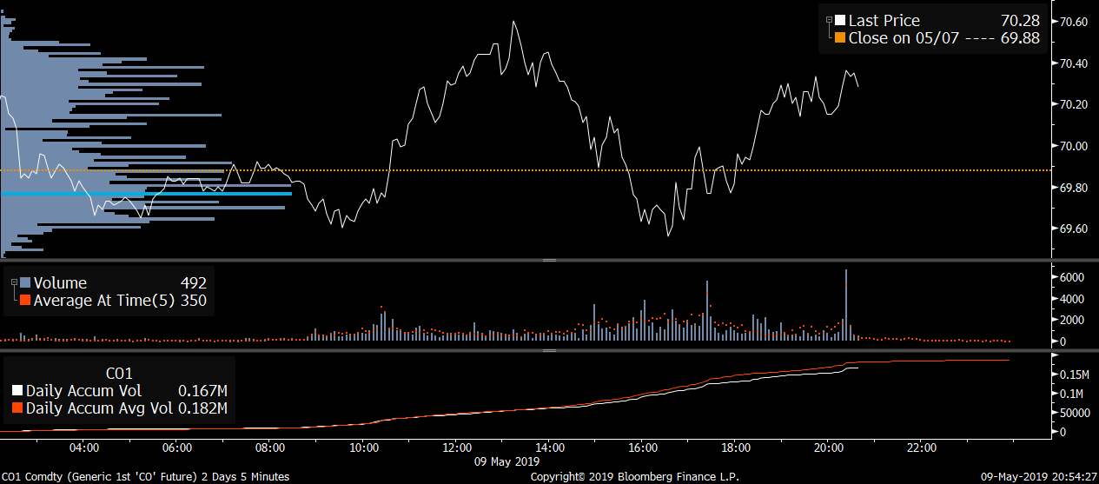
Task: Click the red Daily Accum Avg Vol swatch
Action: click(x=18, y=408)
